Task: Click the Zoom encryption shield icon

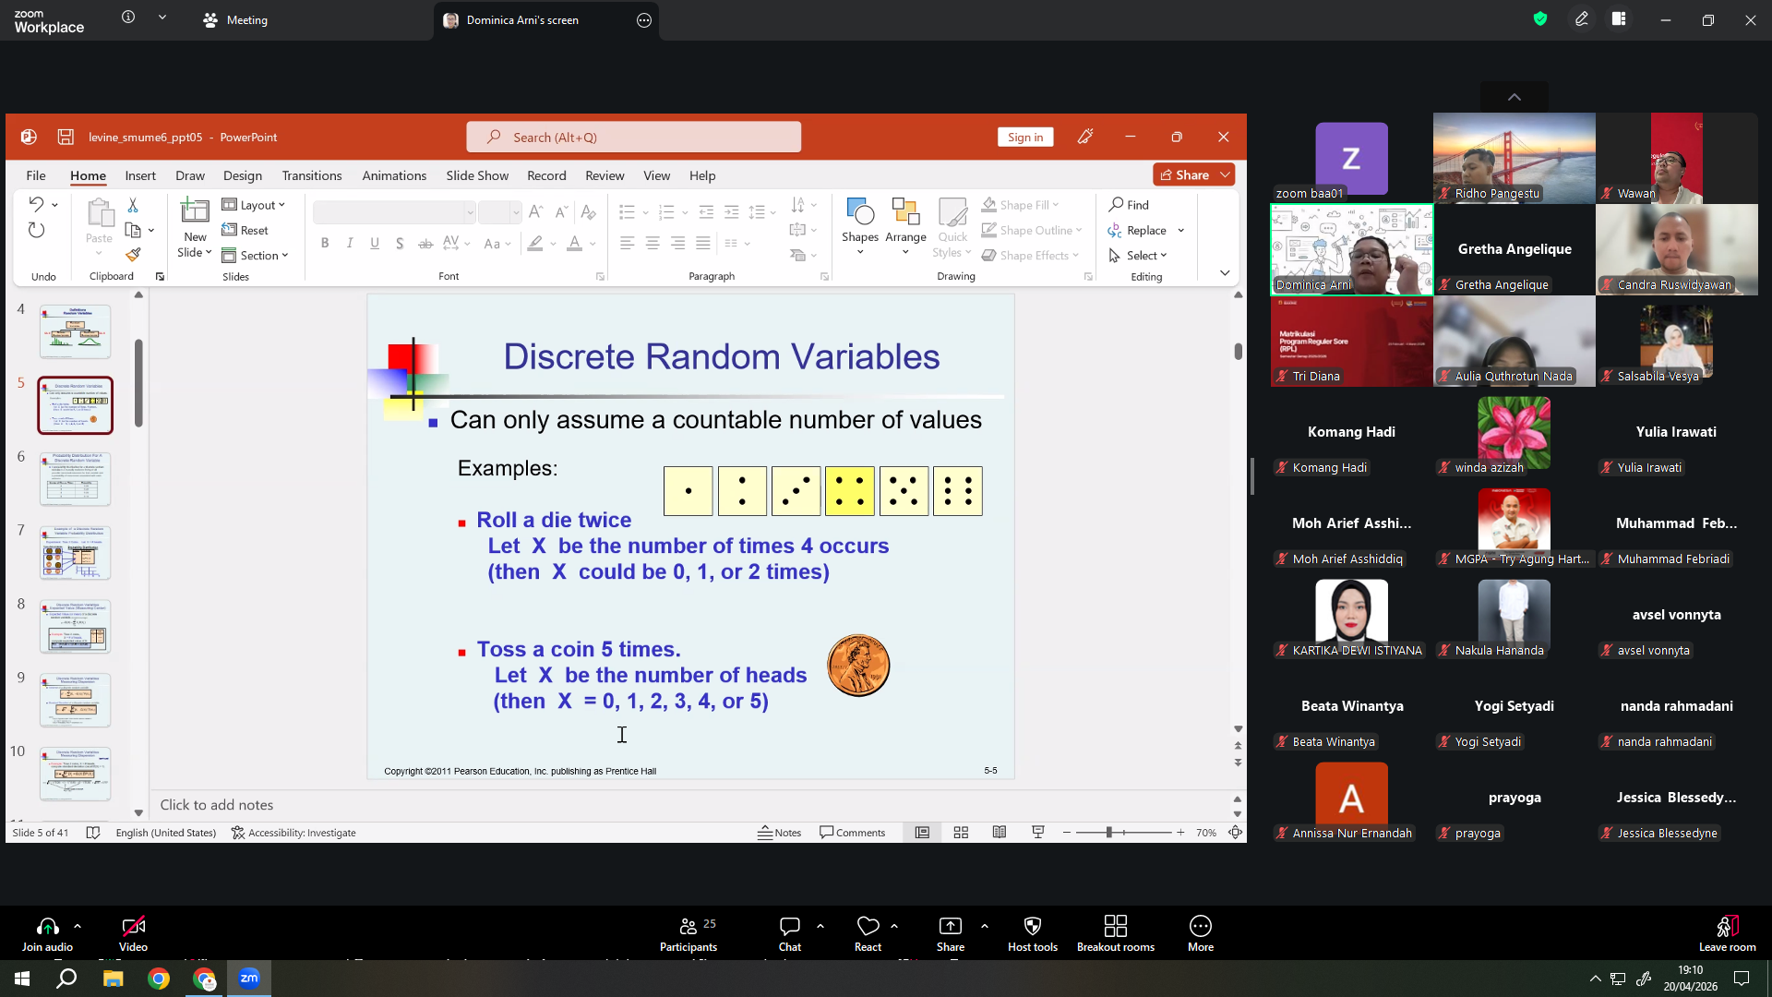Action: pyautogui.click(x=1540, y=19)
